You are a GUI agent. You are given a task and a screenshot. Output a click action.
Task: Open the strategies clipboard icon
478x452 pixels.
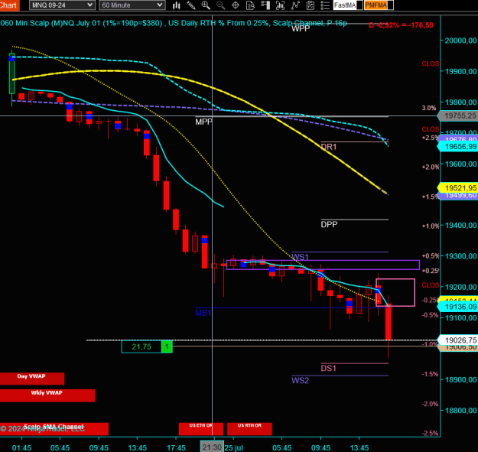pyautogui.click(x=311, y=5)
